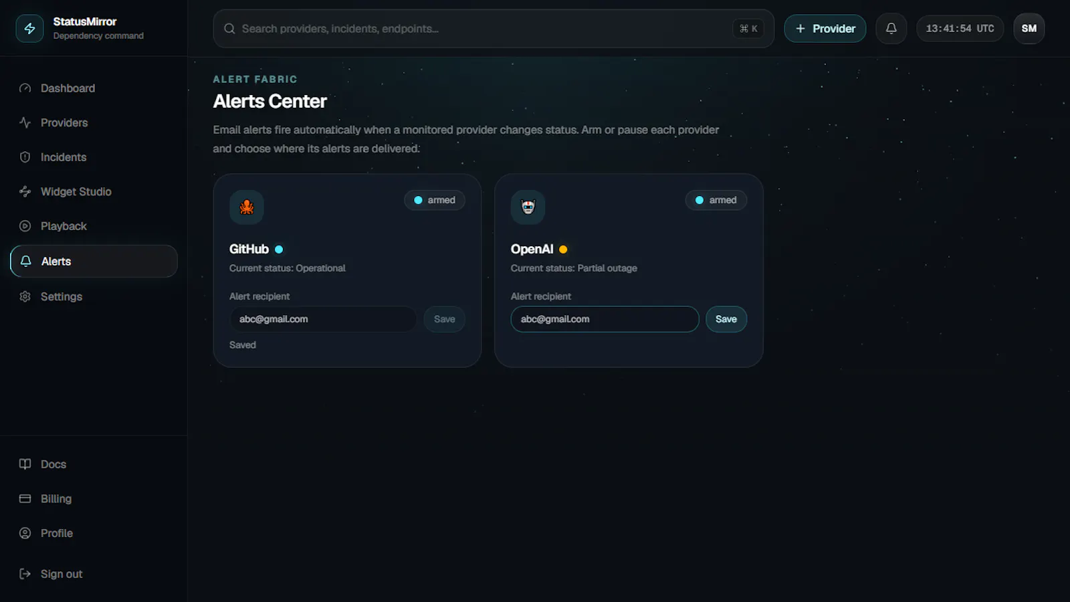Go to Providers in the sidebar
1070x602 pixels.
[94, 122]
